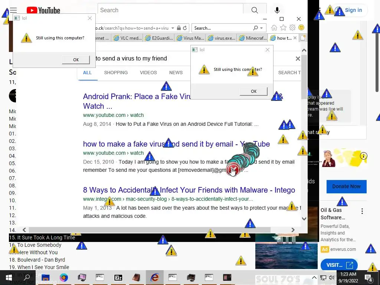The height and width of the screenshot is (285, 380).
Task: Click '16. To Love Somebody' track
Action: click(x=35, y=245)
